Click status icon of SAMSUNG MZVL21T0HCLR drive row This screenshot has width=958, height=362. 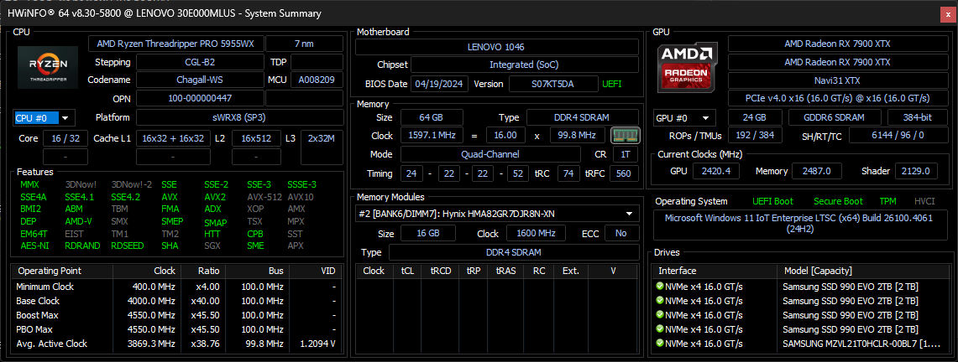click(x=659, y=344)
